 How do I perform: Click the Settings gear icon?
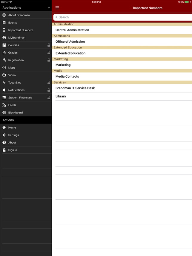click(x=4, y=135)
